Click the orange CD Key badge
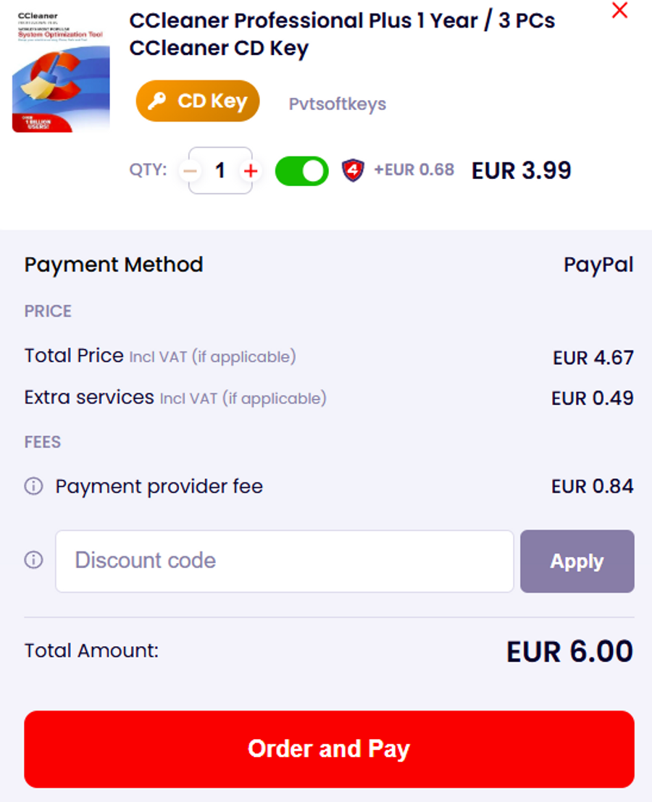This screenshot has height=802, width=652. pos(197,101)
